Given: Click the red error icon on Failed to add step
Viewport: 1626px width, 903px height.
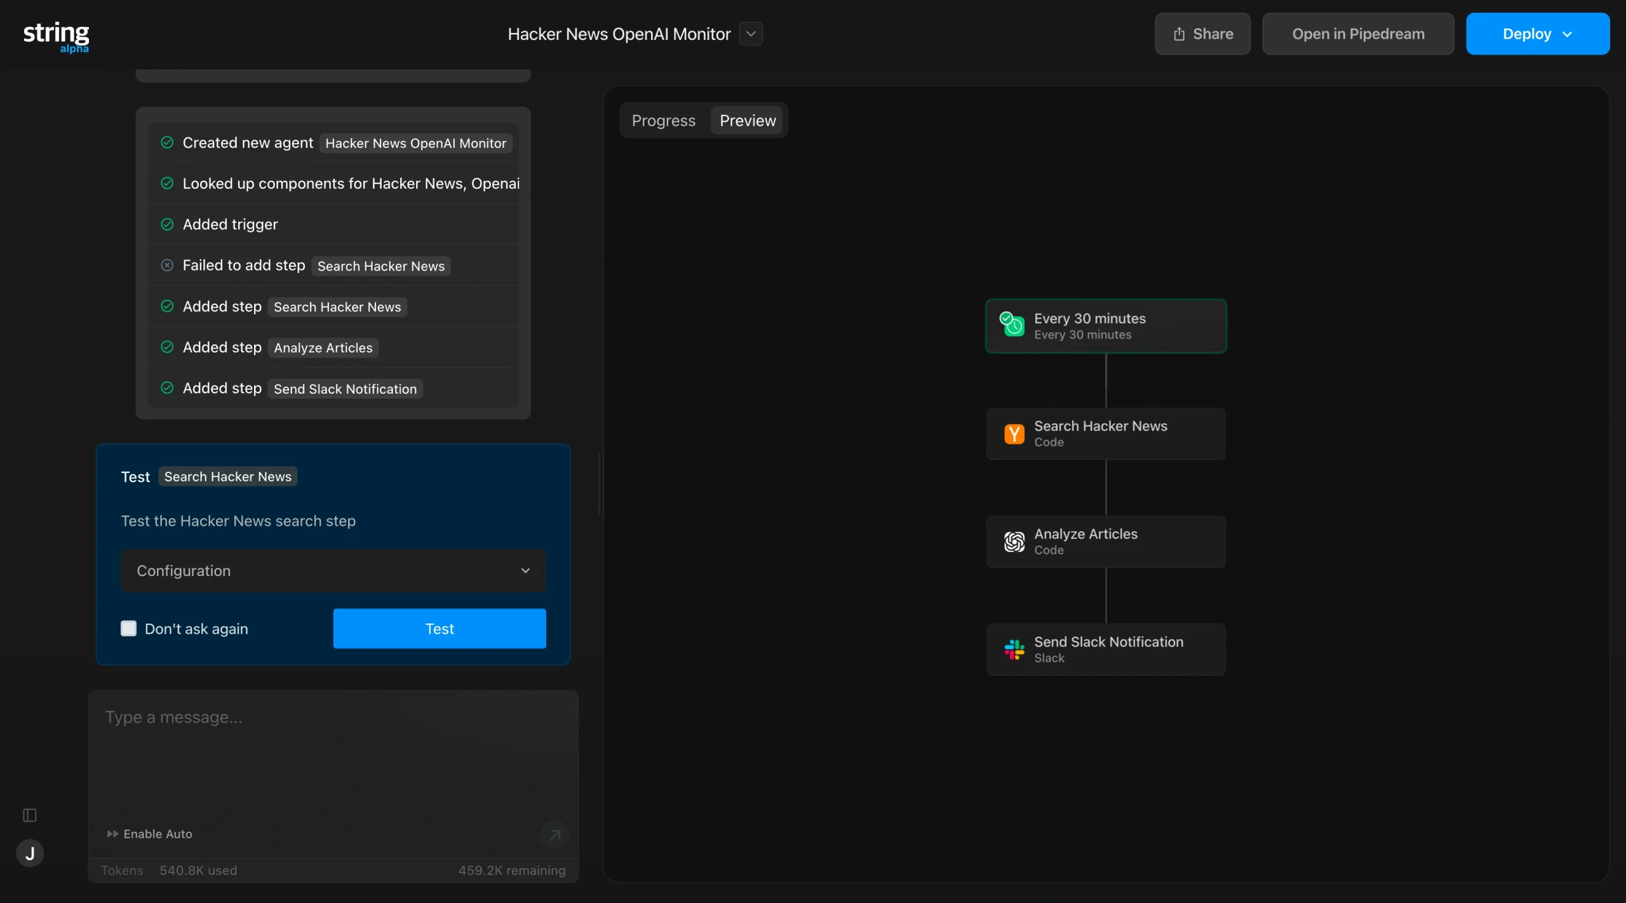Looking at the screenshot, I should [167, 265].
